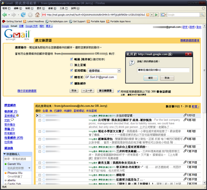Image resolution: width=207 pixels, height=190 pixels.
Task: Open Get Support bookmark
Action: [x=77, y=21]
